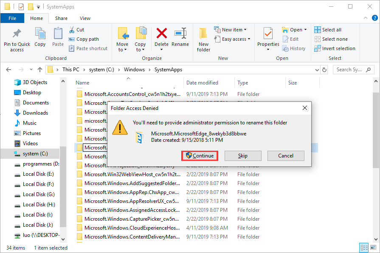The width and height of the screenshot is (380, 253).
Task: Switch to Details view icon in status bar
Action: click(364, 247)
